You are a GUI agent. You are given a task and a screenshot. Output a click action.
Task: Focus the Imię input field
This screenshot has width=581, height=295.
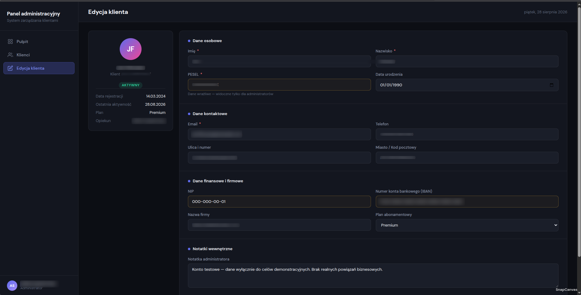click(279, 61)
